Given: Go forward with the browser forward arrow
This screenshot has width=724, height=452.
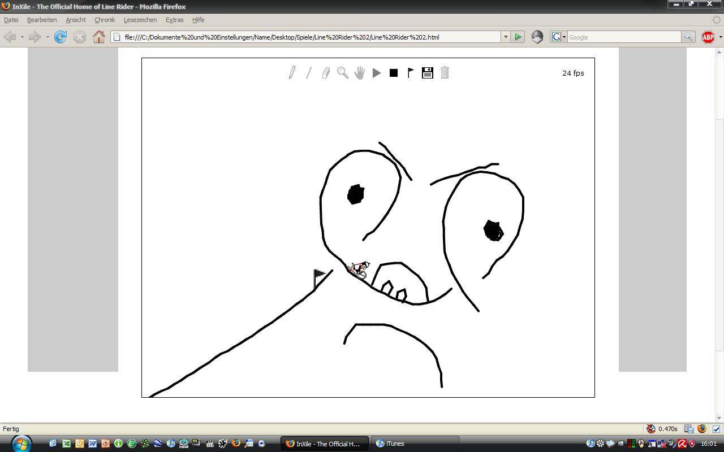Looking at the screenshot, I should click(35, 37).
